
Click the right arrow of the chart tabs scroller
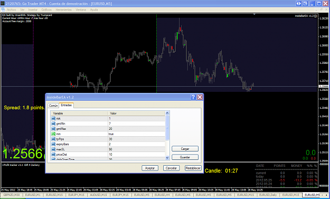[327, 195]
